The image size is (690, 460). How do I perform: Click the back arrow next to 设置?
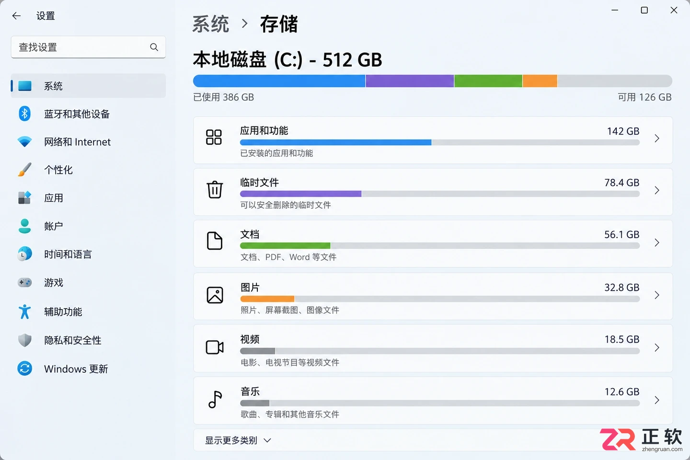point(16,16)
